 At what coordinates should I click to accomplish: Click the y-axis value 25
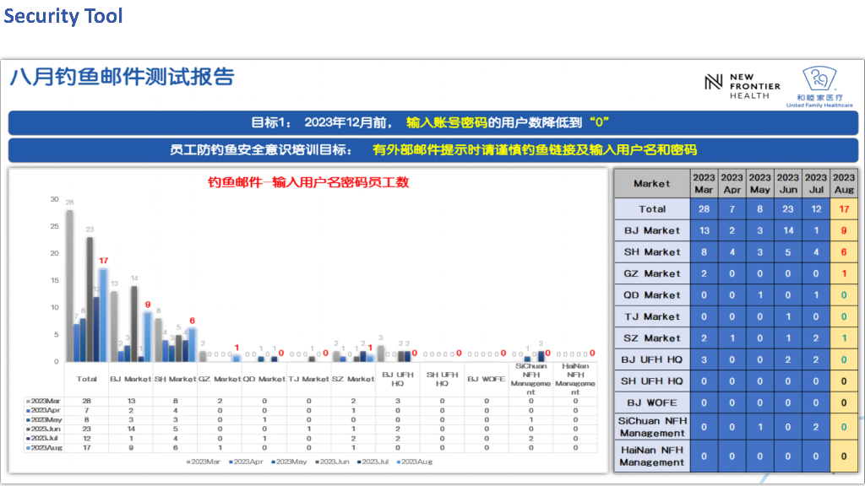(x=54, y=226)
